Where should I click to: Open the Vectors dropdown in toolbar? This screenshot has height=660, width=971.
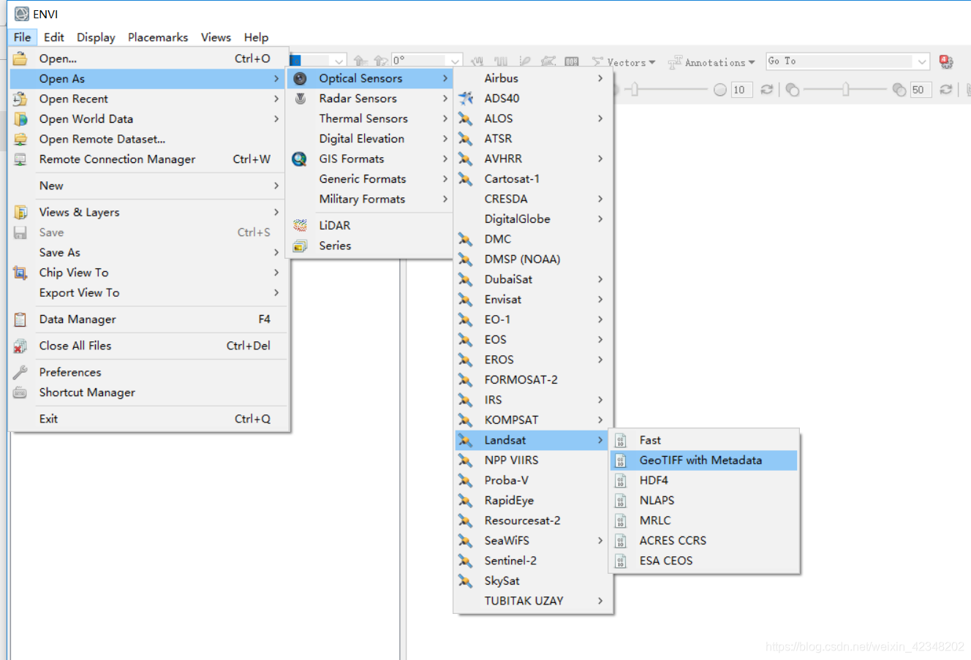pos(624,62)
